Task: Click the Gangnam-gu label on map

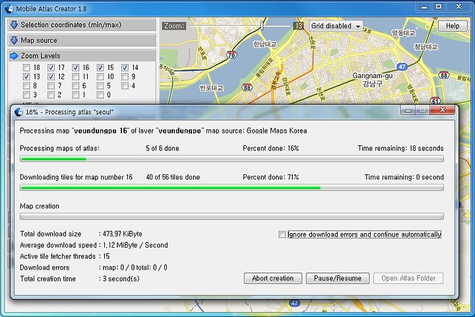Action: (372, 79)
